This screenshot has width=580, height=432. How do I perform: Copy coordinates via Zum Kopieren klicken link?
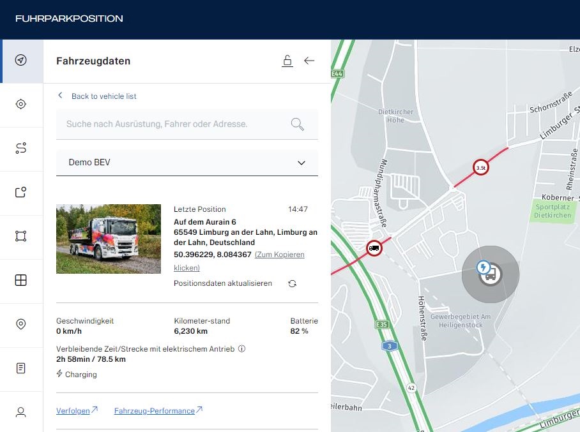(240, 261)
